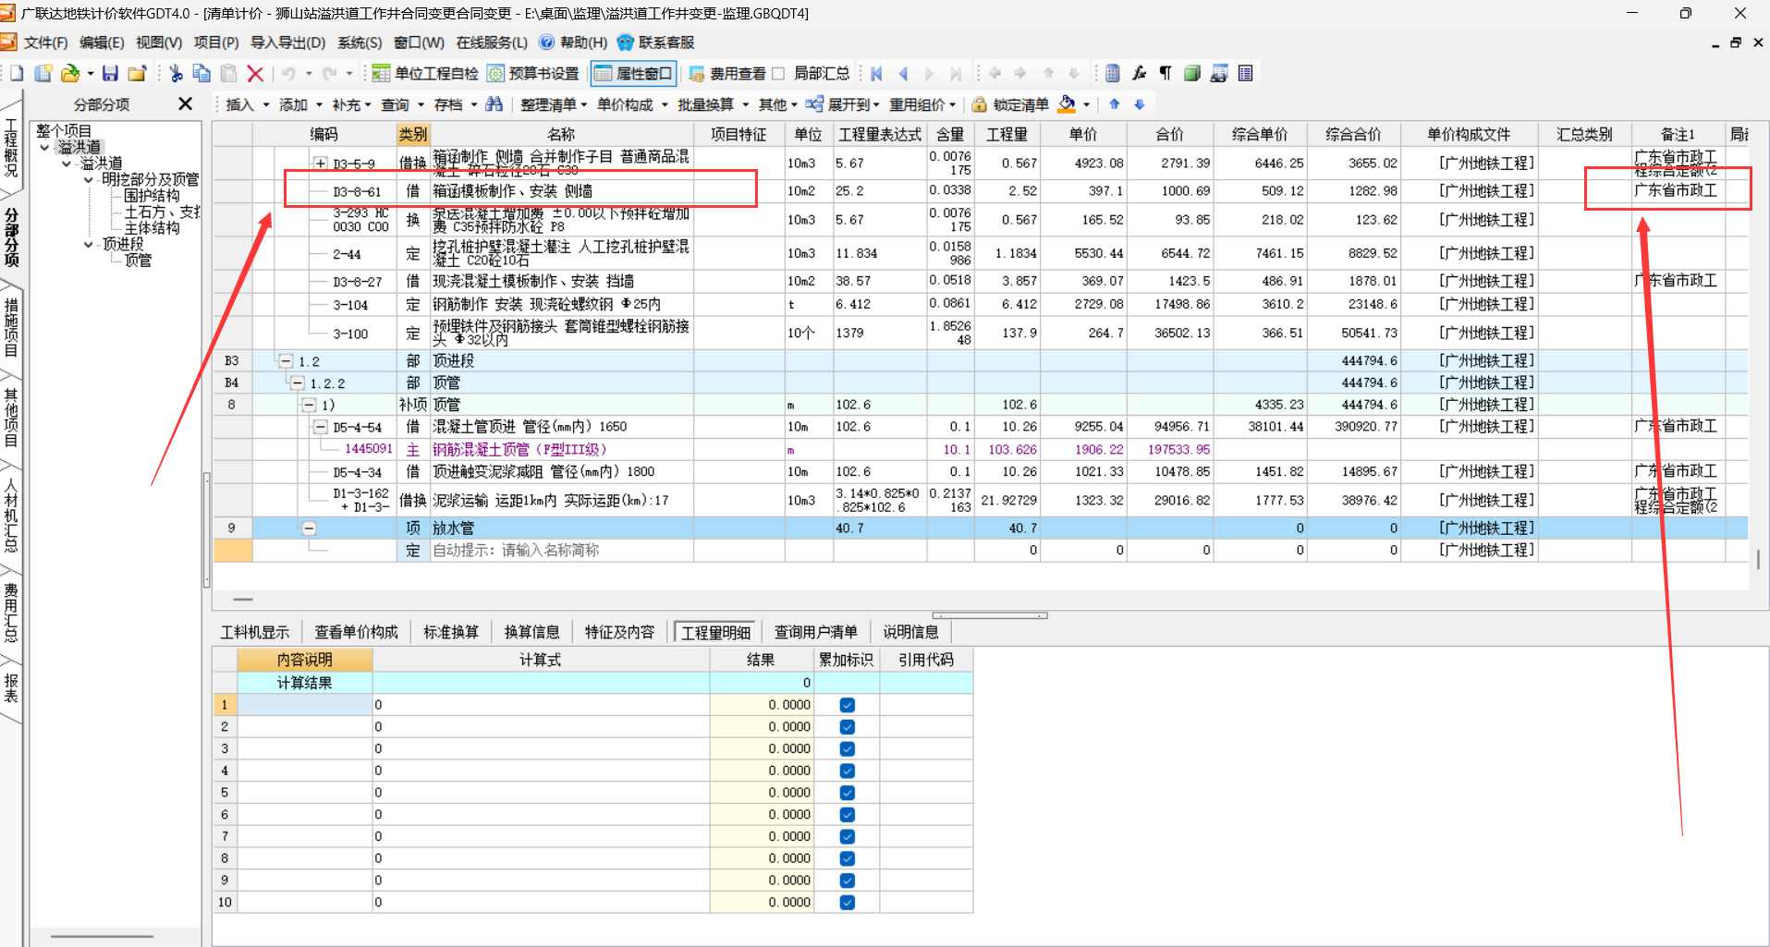Click the undo arrow icon
This screenshot has width=1770, height=947.
pos(289,73)
